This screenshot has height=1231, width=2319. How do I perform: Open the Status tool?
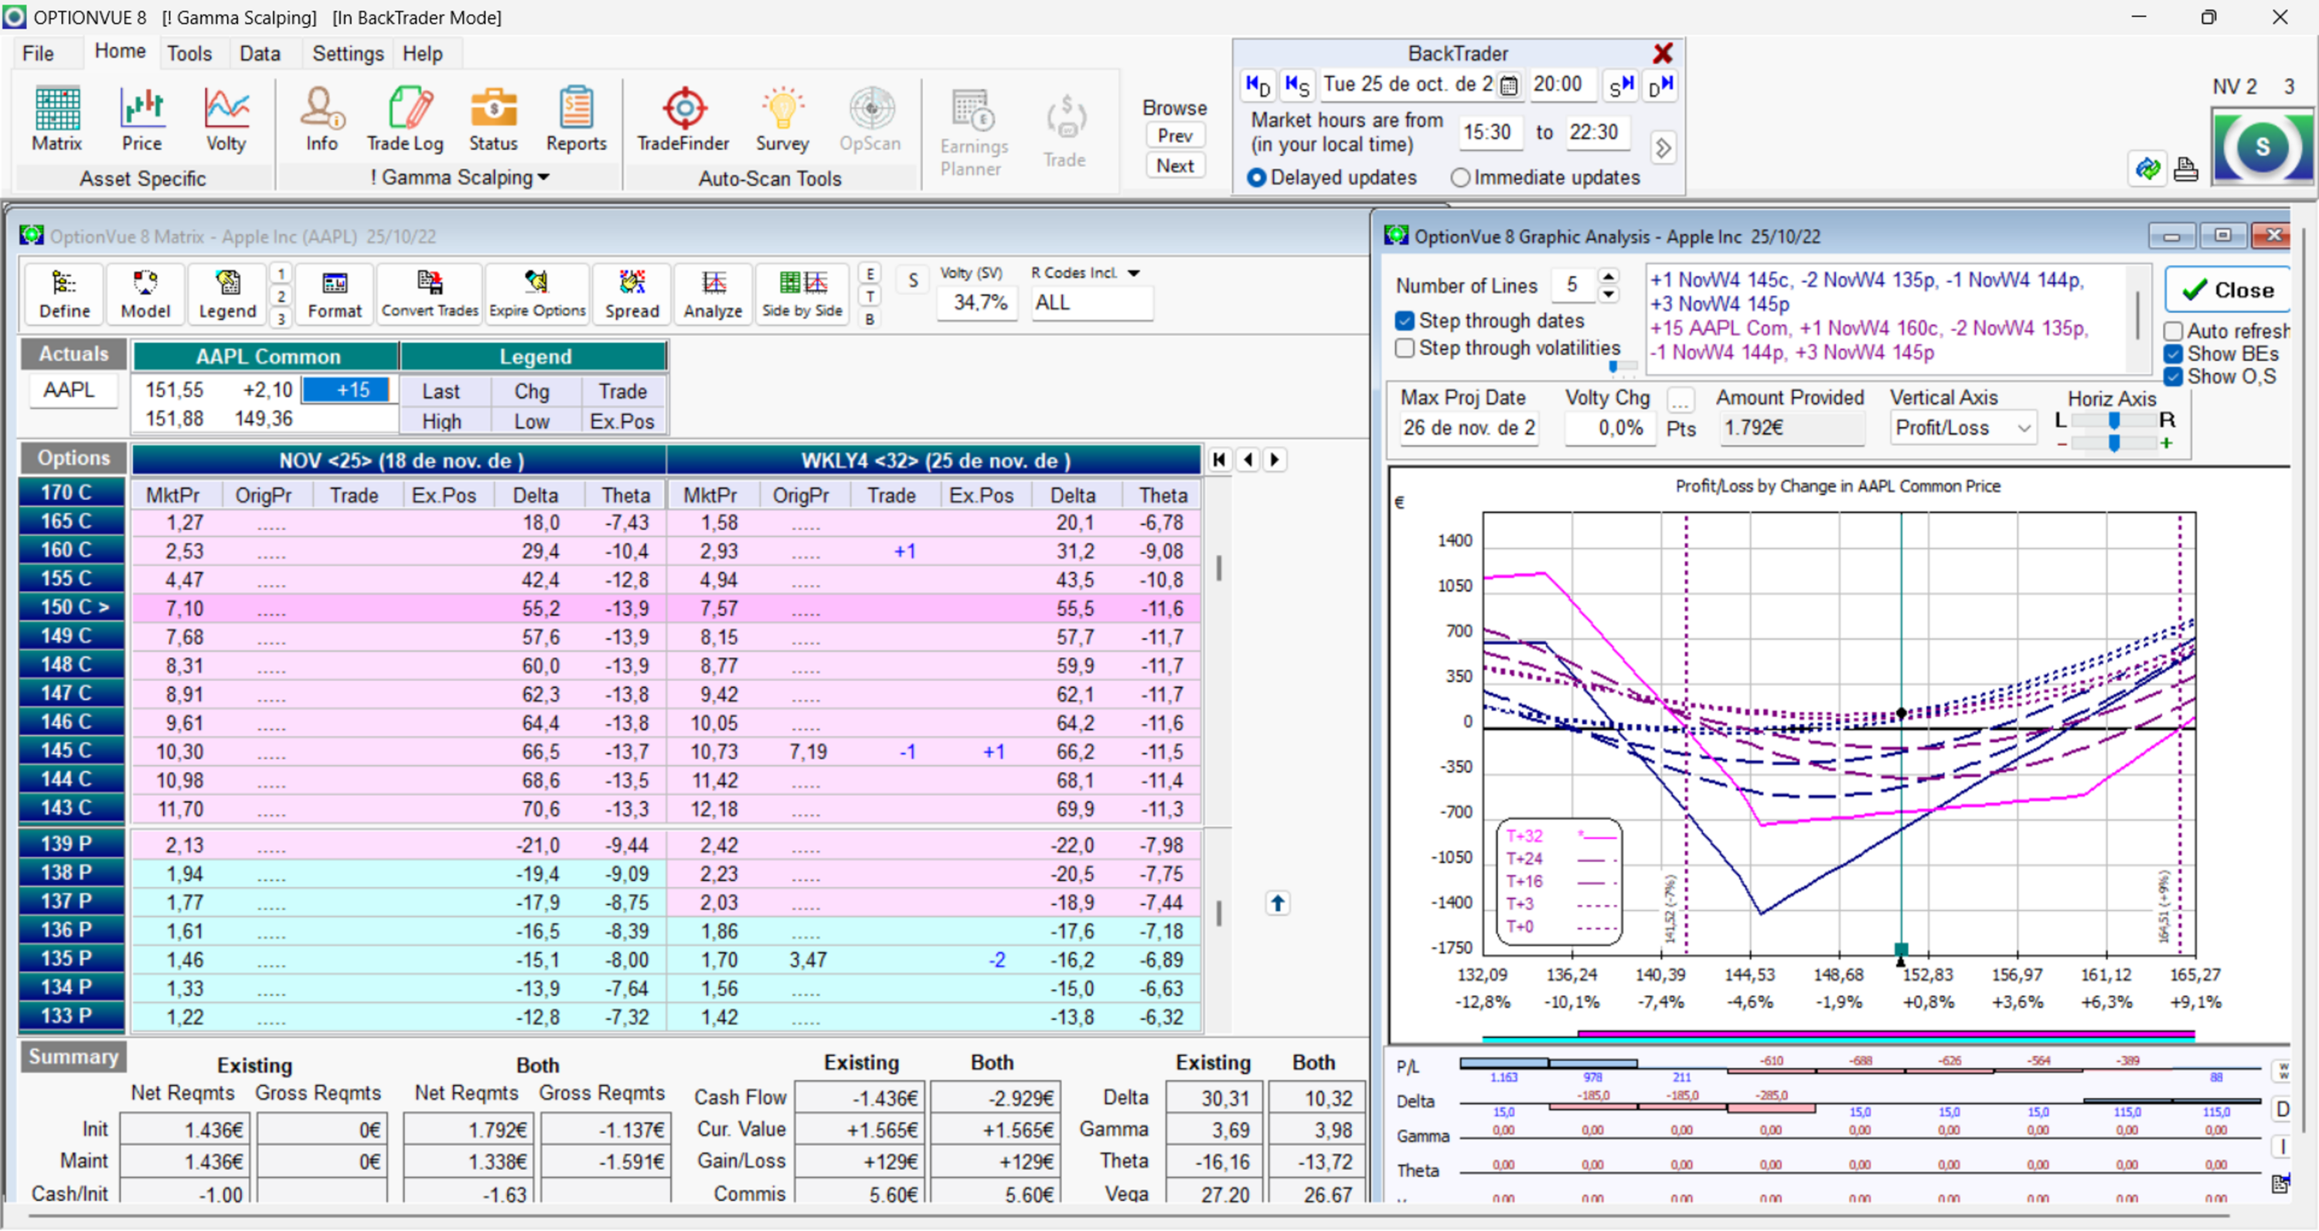(493, 120)
